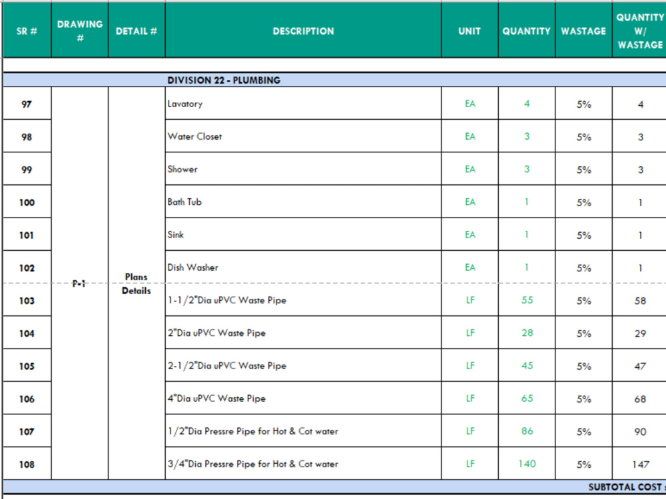Select the DRAWING # header cell
666x499 pixels.
click(80, 31)
